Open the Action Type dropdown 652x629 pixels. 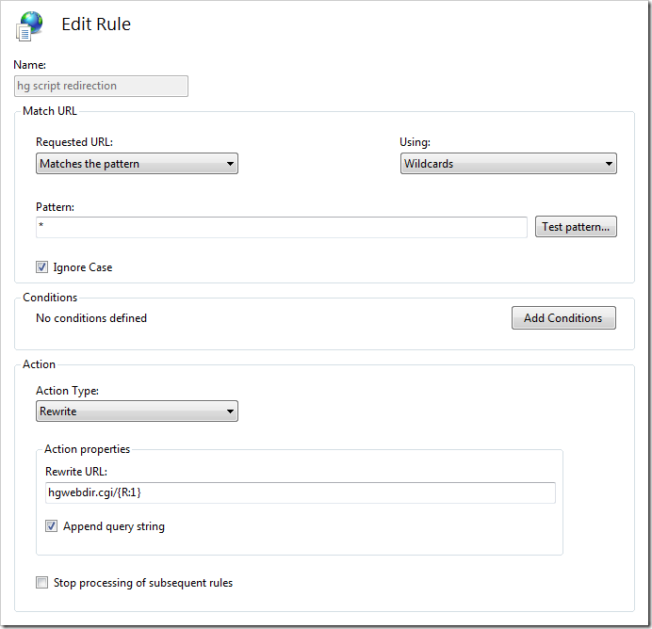[x=137, y=411]
